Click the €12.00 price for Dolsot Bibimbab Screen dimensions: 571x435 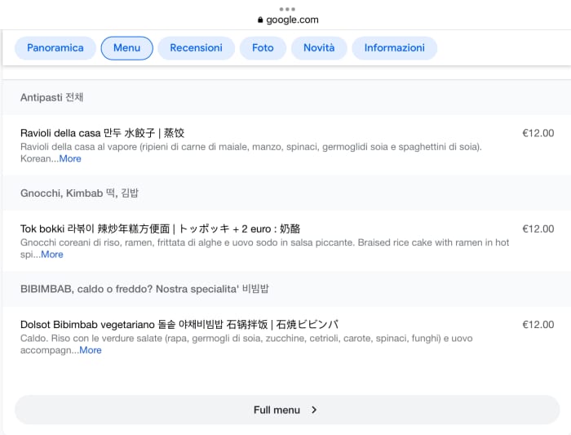[x=538, y=325]
